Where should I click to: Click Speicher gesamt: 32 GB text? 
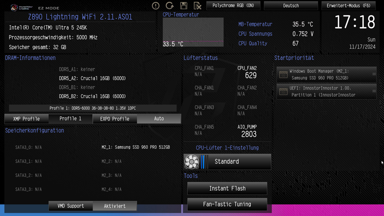(38, 47)
